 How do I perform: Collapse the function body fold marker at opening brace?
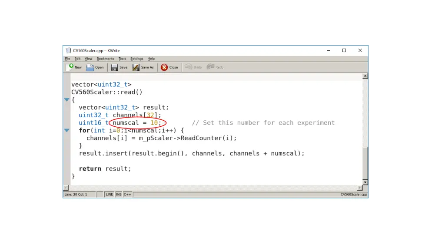(67, 100)
